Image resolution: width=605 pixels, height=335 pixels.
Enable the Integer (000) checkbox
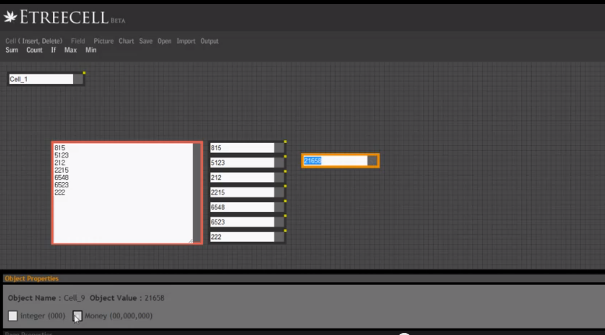tap(13, 316)
